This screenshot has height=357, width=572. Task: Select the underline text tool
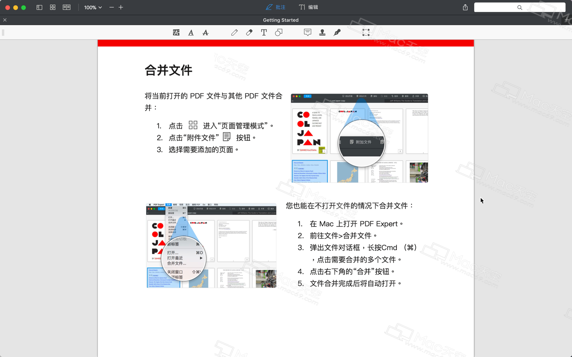(191, 33)
